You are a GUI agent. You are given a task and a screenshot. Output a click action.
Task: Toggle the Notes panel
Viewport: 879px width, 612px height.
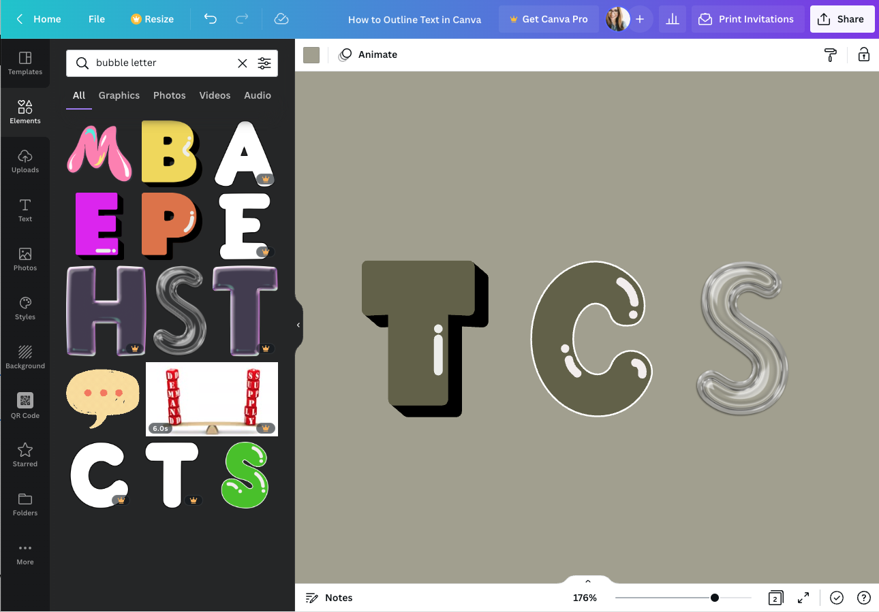tap(328, 598)
